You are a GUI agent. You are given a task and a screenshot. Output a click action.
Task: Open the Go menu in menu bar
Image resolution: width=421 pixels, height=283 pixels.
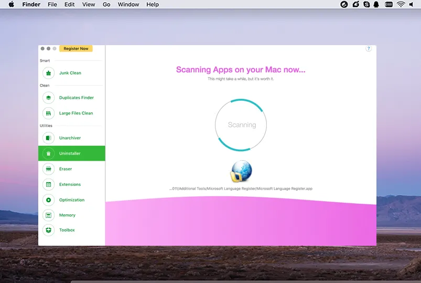tap(106, 5)
